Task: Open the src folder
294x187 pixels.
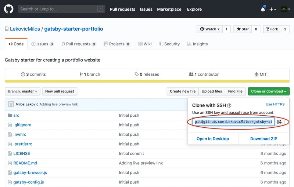Action: point(16,115)
